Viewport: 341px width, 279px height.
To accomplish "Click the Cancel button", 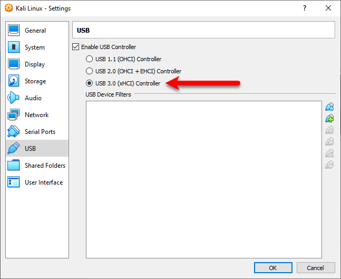I will click(x=316, y=268).
